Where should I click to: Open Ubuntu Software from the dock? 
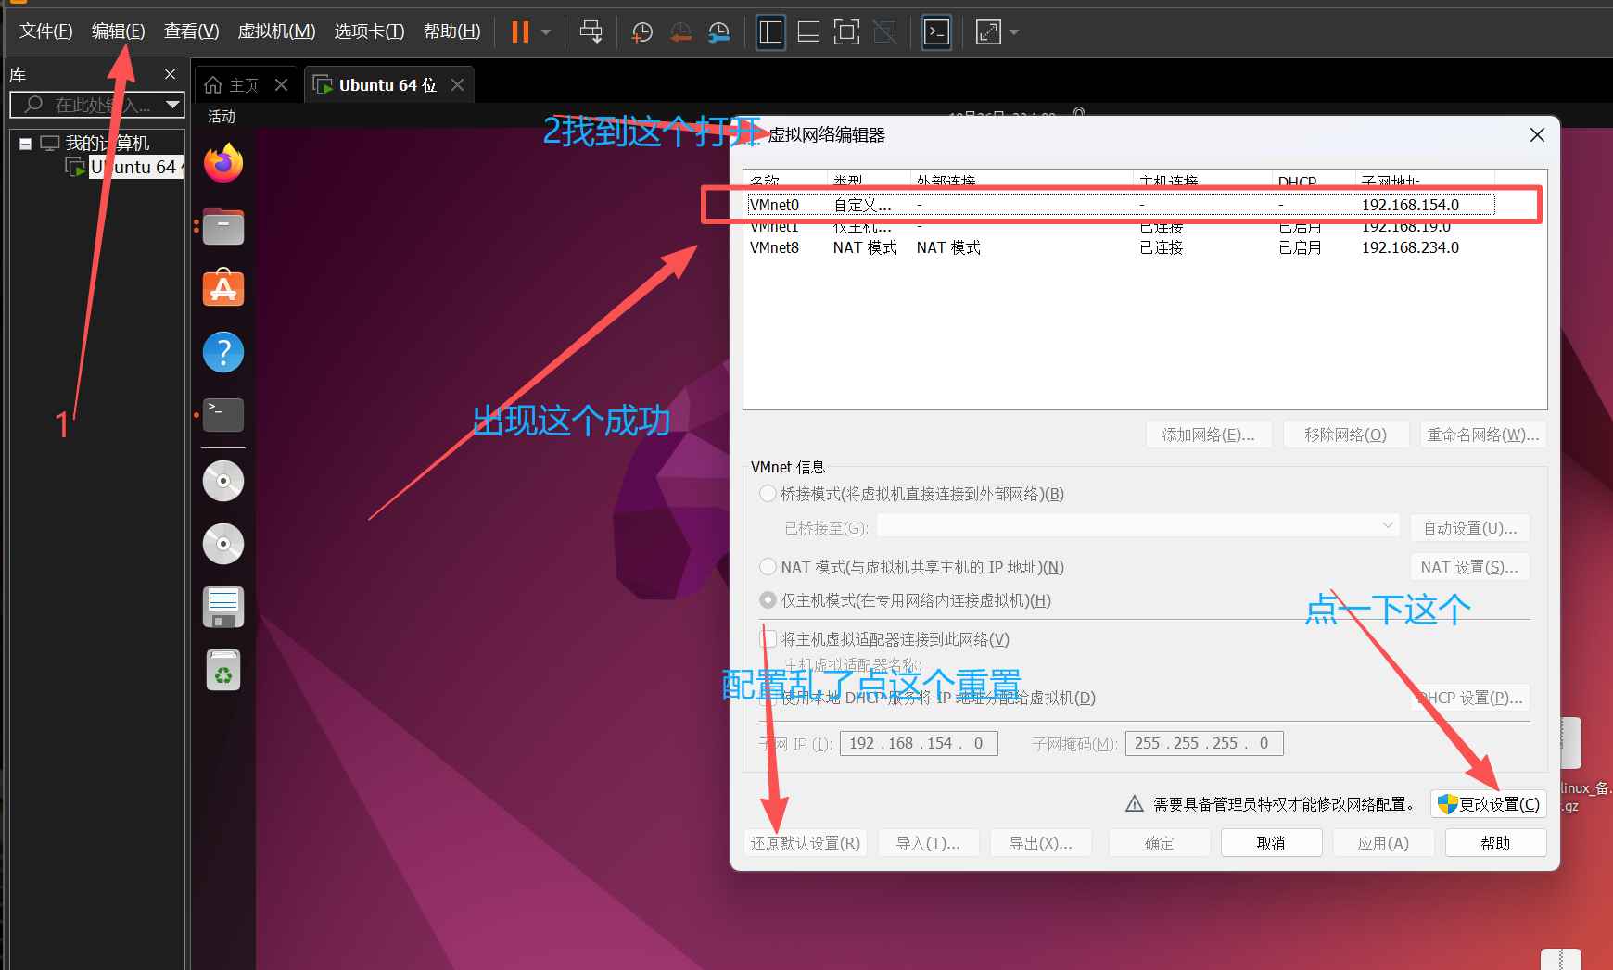pos(223,289)
